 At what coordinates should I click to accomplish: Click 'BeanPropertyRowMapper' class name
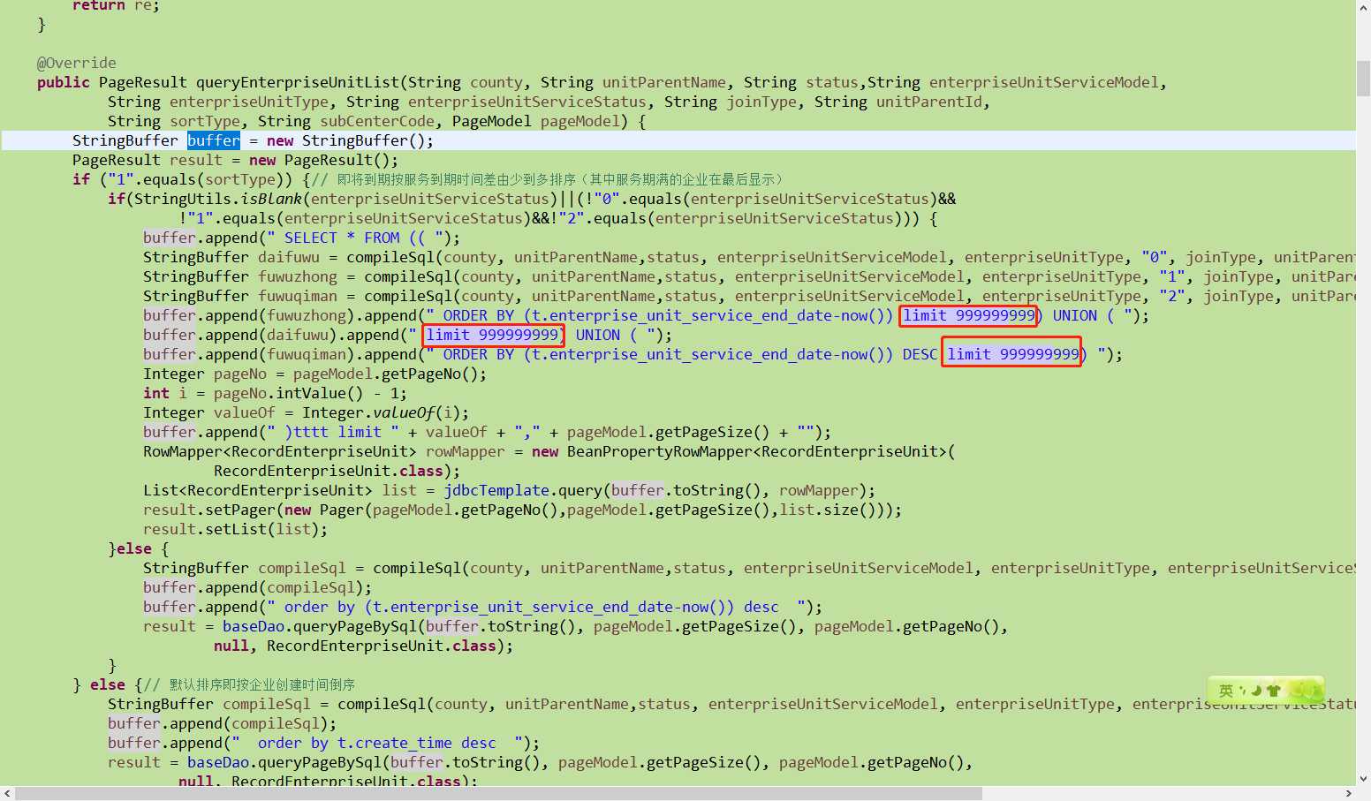[659, 451]
